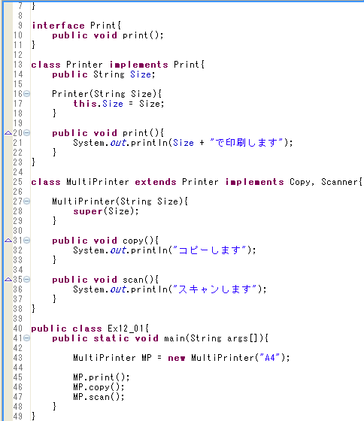Click the override marker triangle on line 31

coord(8,241)
